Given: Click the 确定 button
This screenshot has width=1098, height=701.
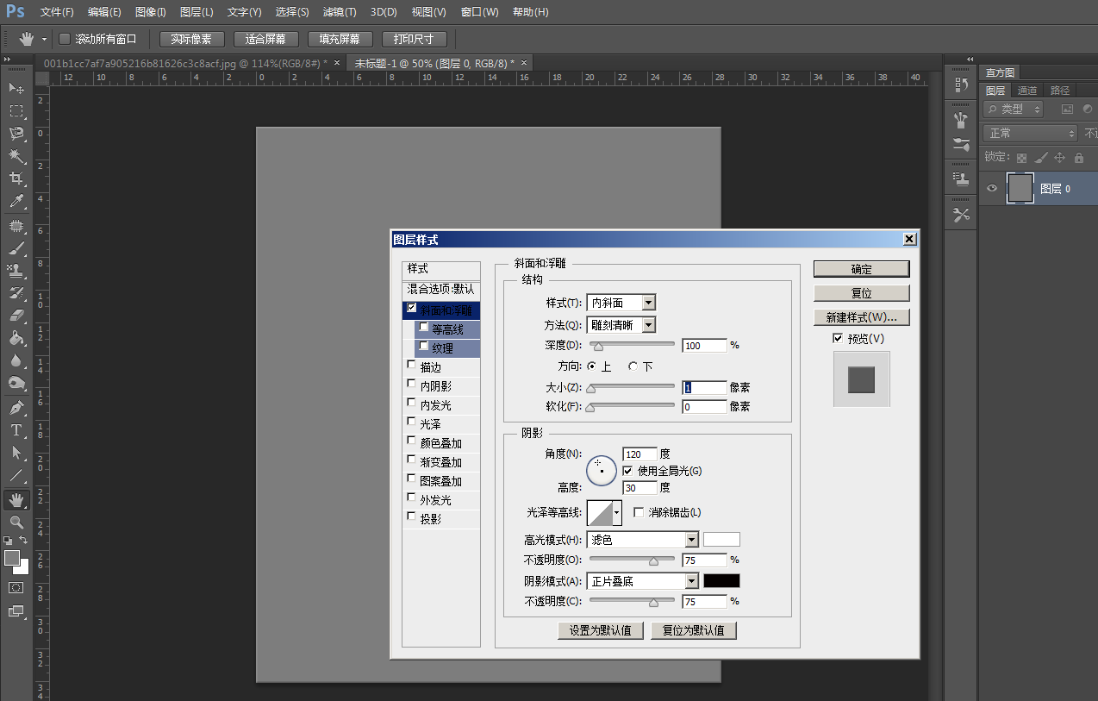Looking at the screenshot, I should 861,269.
